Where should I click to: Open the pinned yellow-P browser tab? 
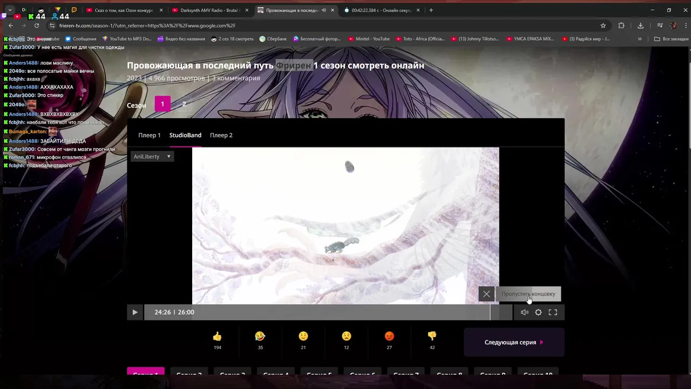(74, 10)
